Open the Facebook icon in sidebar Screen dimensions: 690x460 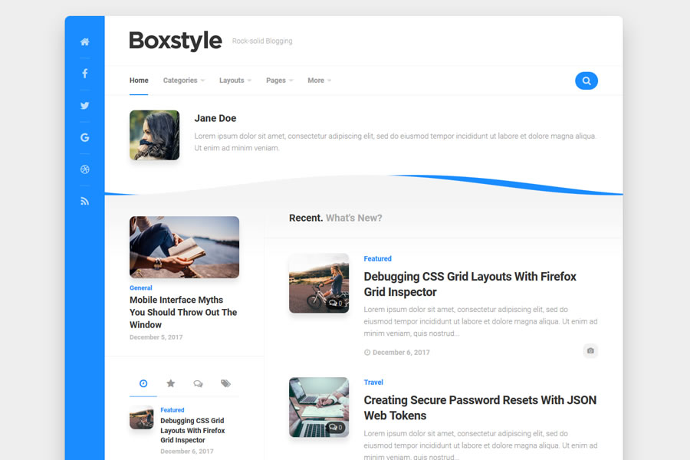click(84, 74)
